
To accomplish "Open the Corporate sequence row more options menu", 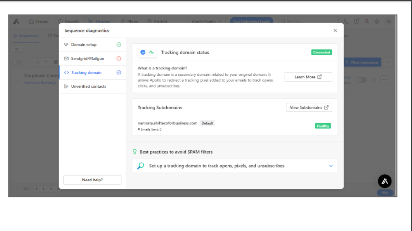I will tap(385, 80).
